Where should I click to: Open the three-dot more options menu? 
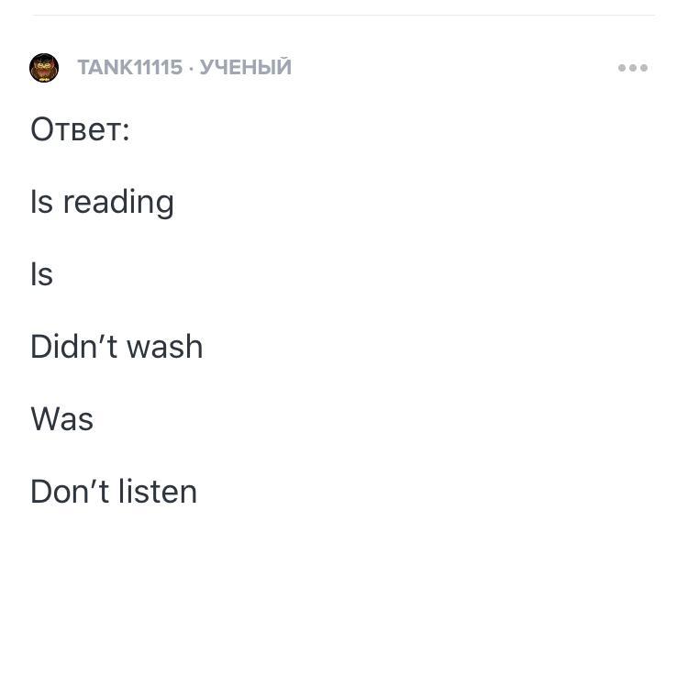633,68
